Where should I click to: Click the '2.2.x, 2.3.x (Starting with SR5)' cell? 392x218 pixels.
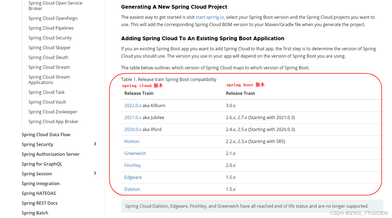(255, 141)
